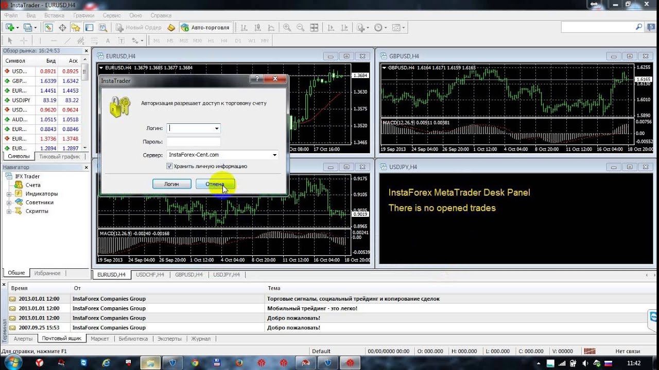This screenshot has height=370, width=659.
Task: Toggle the Хранить личную информацию checkbox
Action: tap(169, 166)
